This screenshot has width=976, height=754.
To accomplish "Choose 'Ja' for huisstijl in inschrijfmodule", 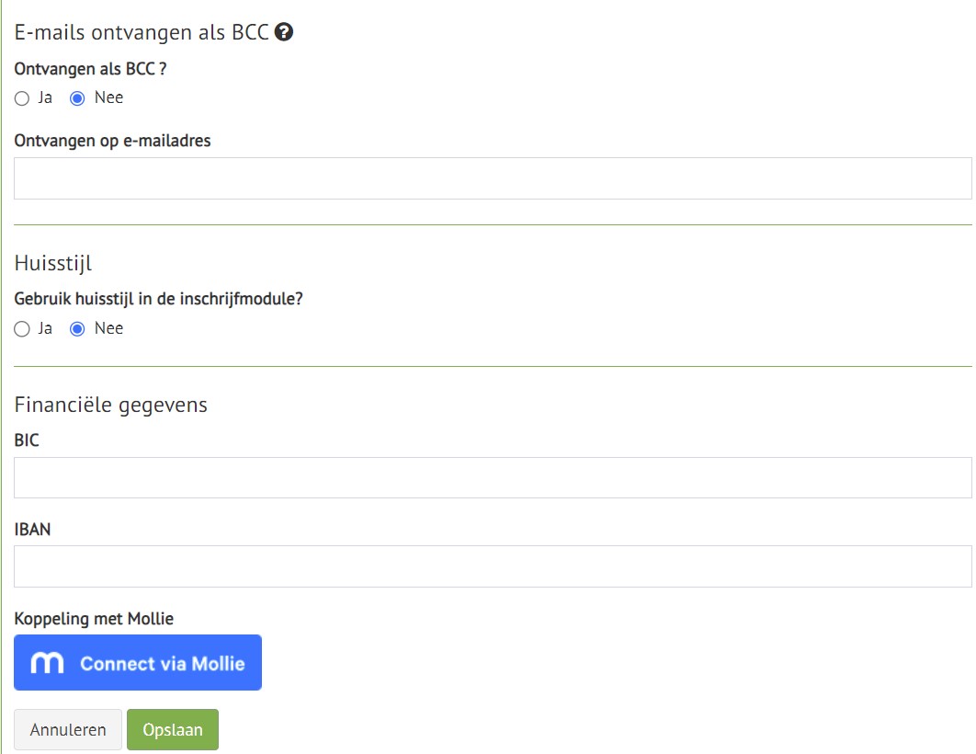I will coord(22,329).
